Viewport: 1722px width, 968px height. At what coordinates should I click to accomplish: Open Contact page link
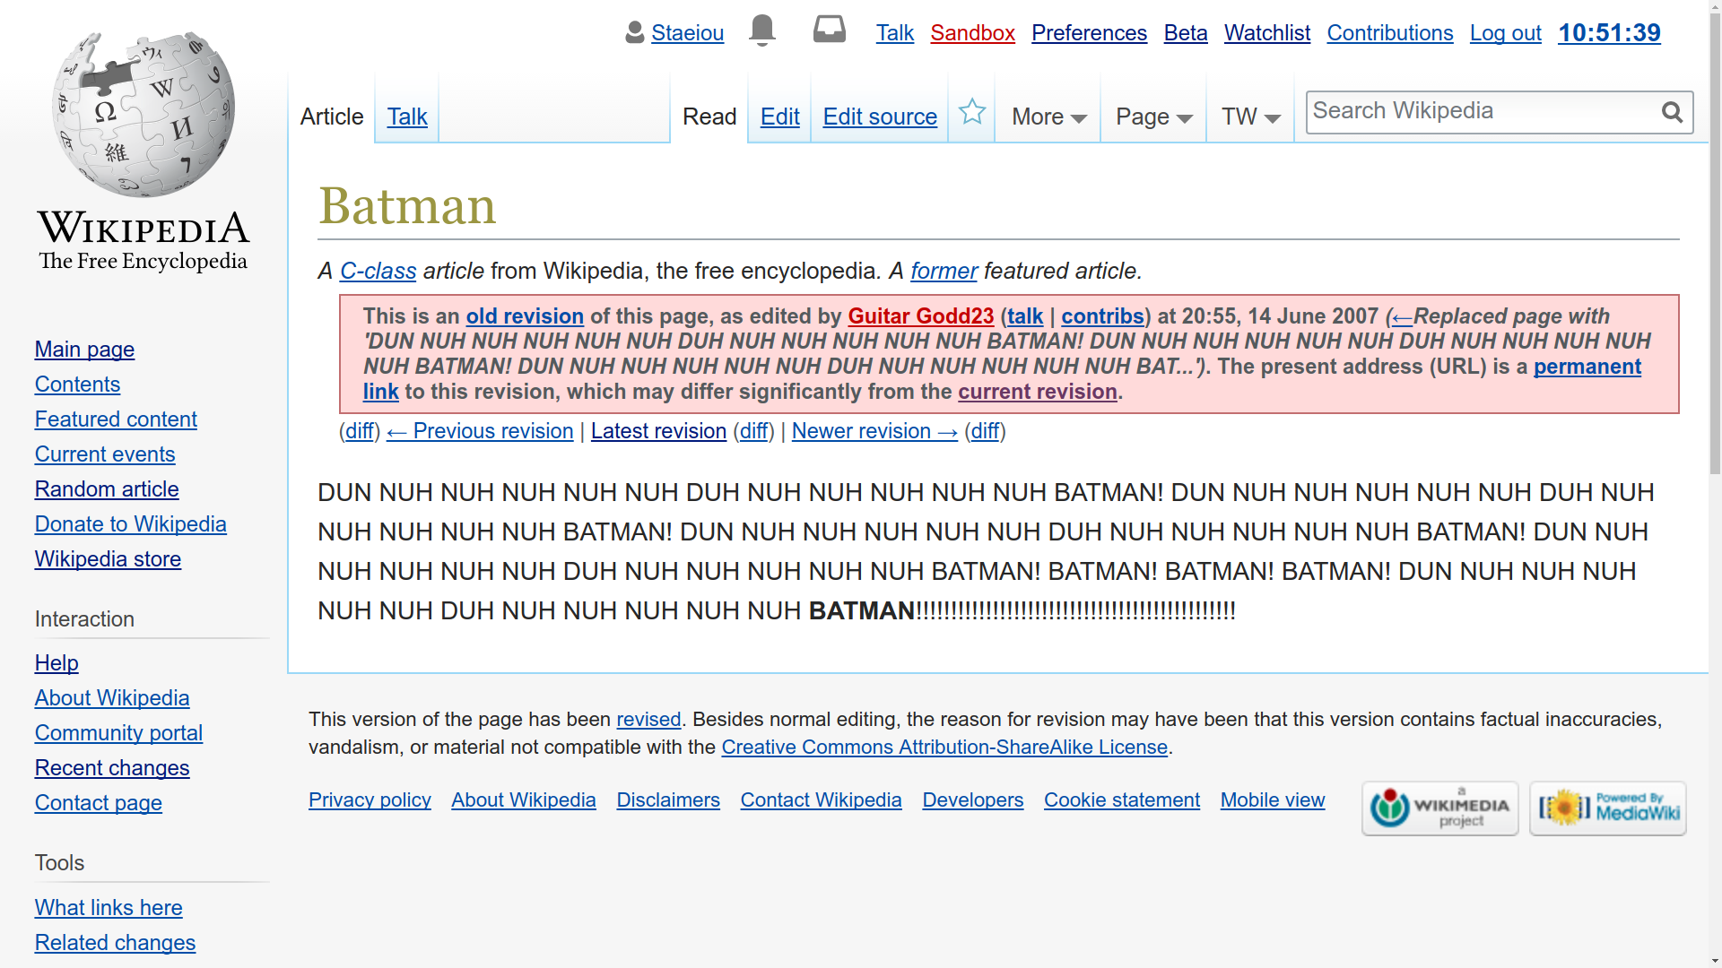98,803
